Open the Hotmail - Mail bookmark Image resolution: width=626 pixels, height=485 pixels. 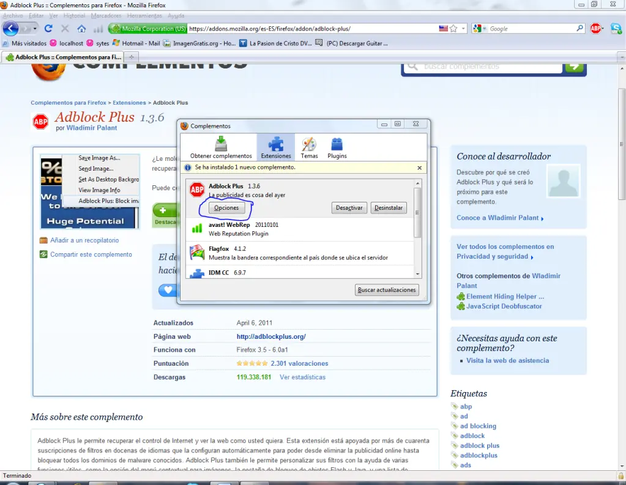tap(136, 43)
